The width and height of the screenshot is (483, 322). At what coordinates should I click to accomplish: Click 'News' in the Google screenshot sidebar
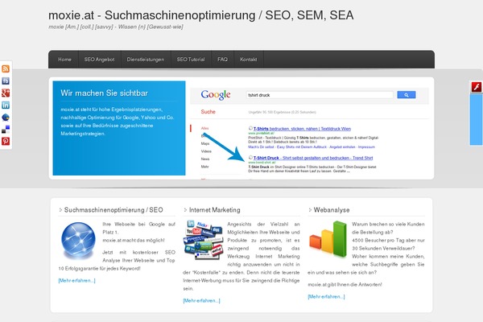[205, 159]
